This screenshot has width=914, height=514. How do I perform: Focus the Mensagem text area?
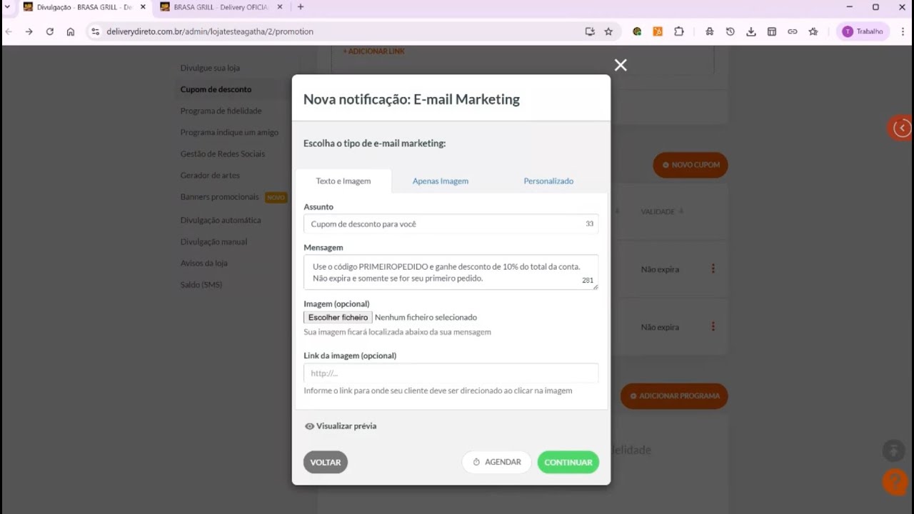[451, 272]
